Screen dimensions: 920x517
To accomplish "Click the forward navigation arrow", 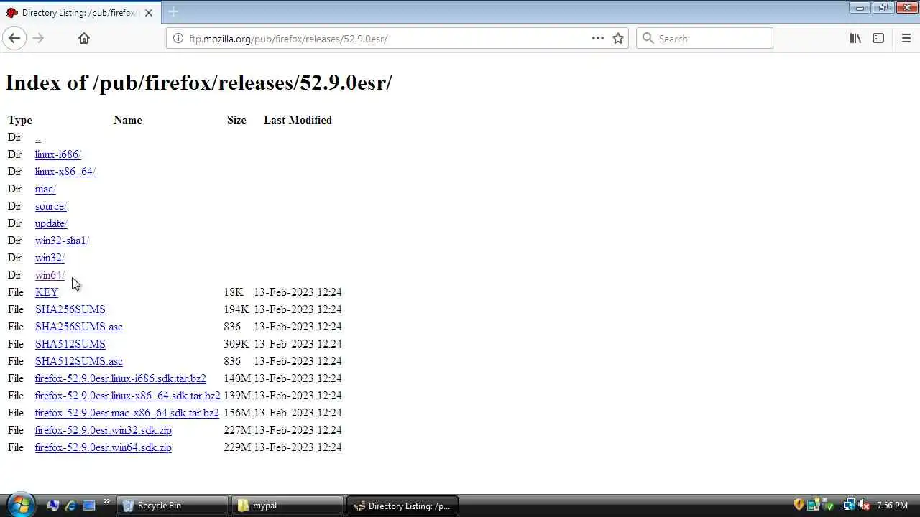I will 38,39.
